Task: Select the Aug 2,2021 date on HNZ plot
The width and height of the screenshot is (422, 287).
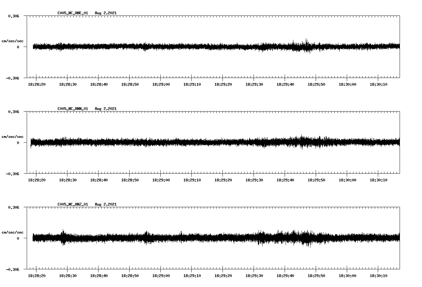Action: [x=106, y=204]
